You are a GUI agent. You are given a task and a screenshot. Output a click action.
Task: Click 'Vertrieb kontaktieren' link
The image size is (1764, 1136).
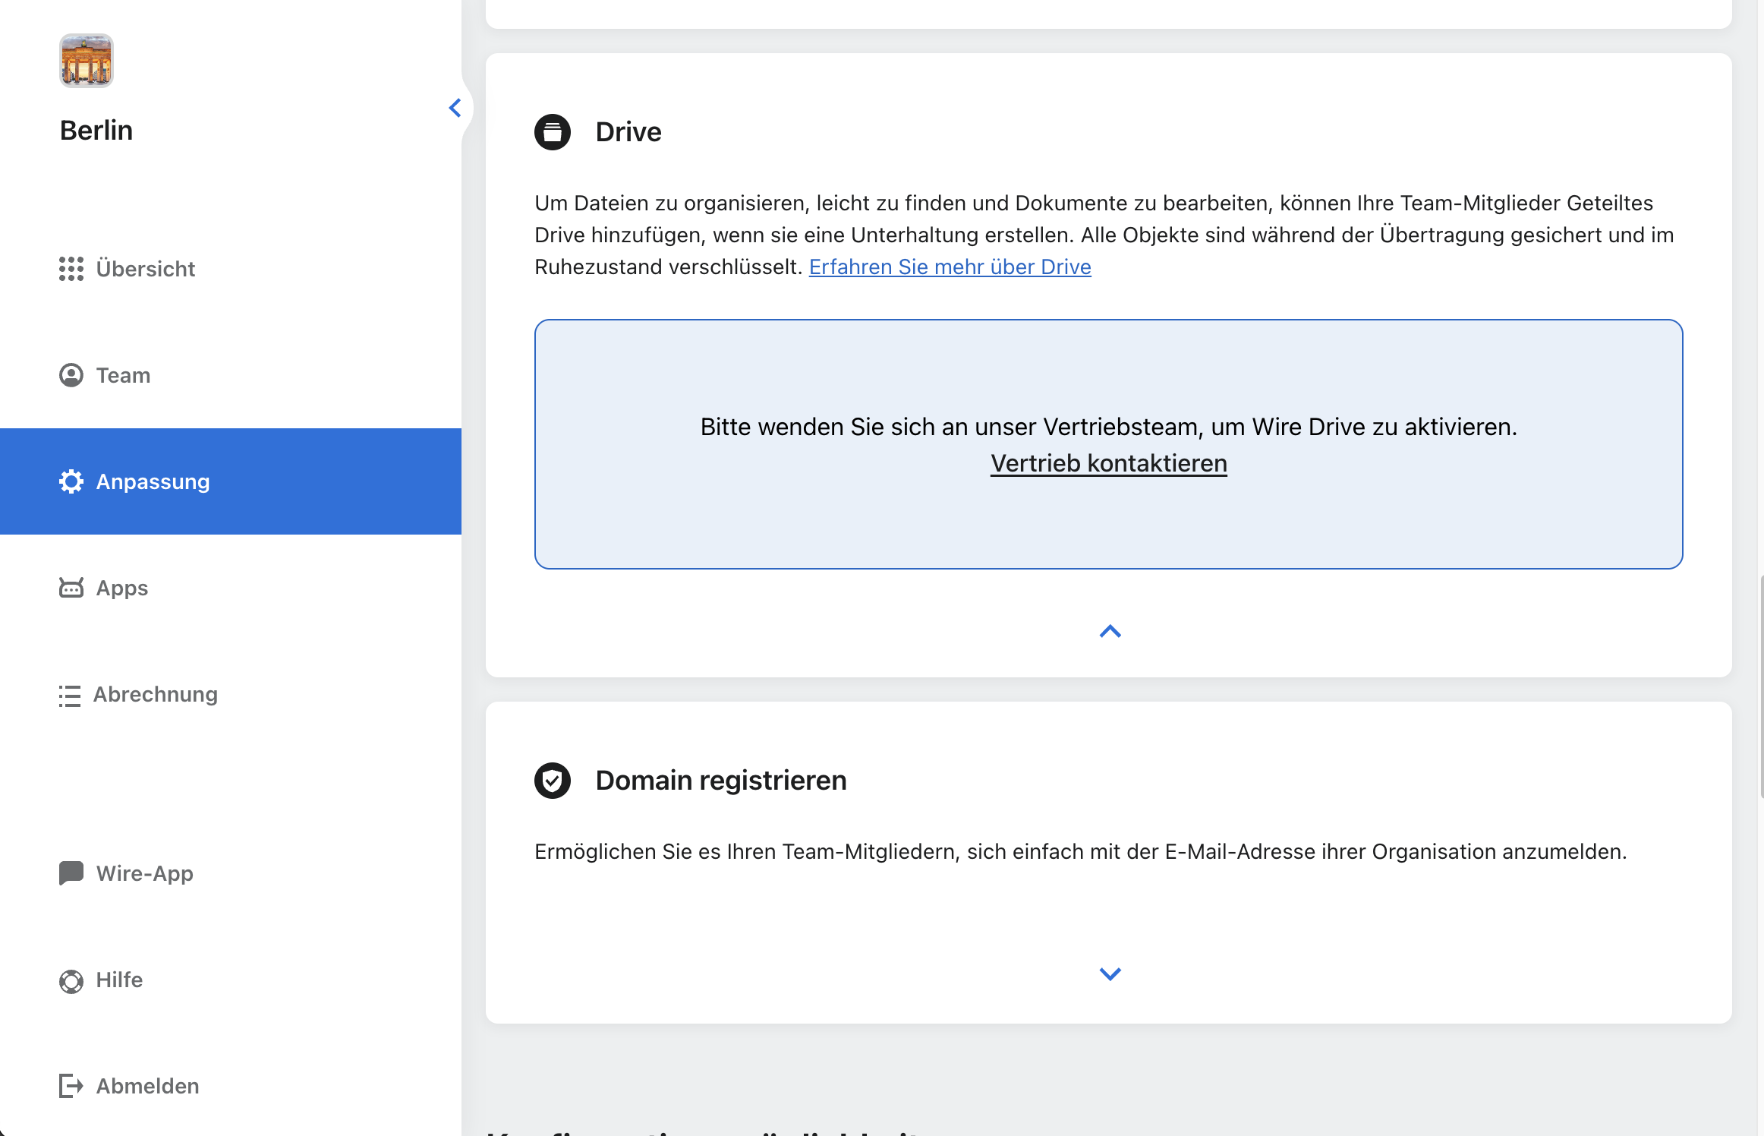pyautogui.click(x=1109, y=463)
